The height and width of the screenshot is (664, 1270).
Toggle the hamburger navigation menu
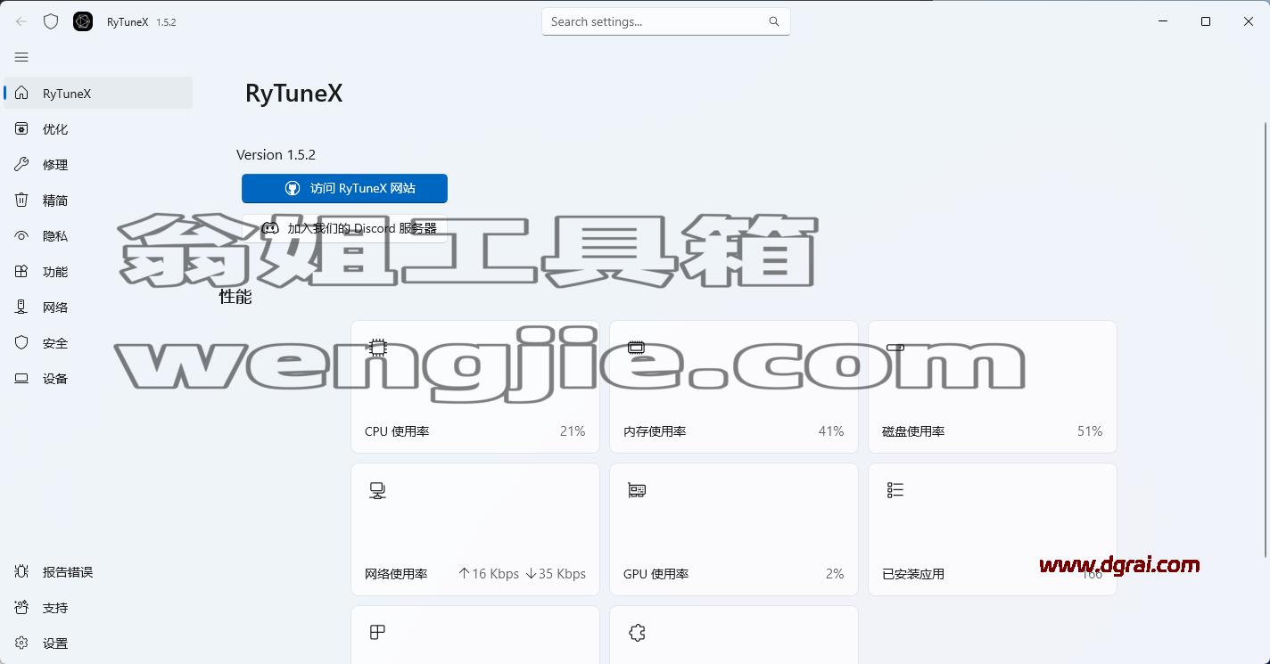coord(21,57)
